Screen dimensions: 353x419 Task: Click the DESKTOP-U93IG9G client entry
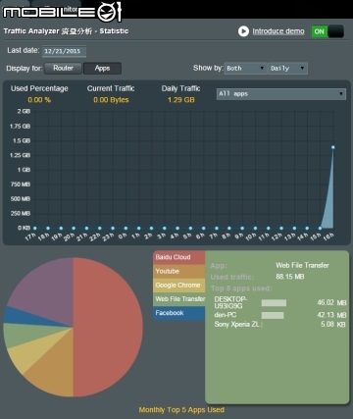point(230,302)
